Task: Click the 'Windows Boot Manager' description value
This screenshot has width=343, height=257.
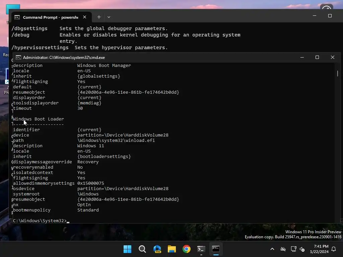Action: pyautogui.click(x=104, y=66)
